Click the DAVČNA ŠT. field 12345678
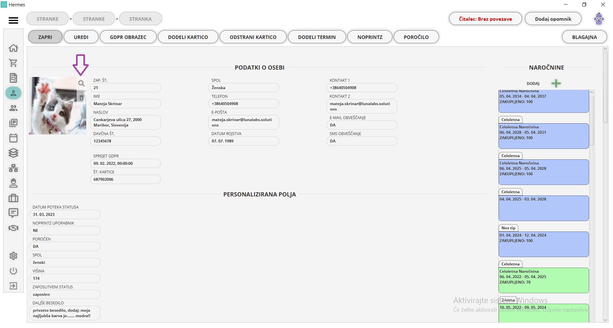Screen dimensions: 613x328 click(126, 141)
